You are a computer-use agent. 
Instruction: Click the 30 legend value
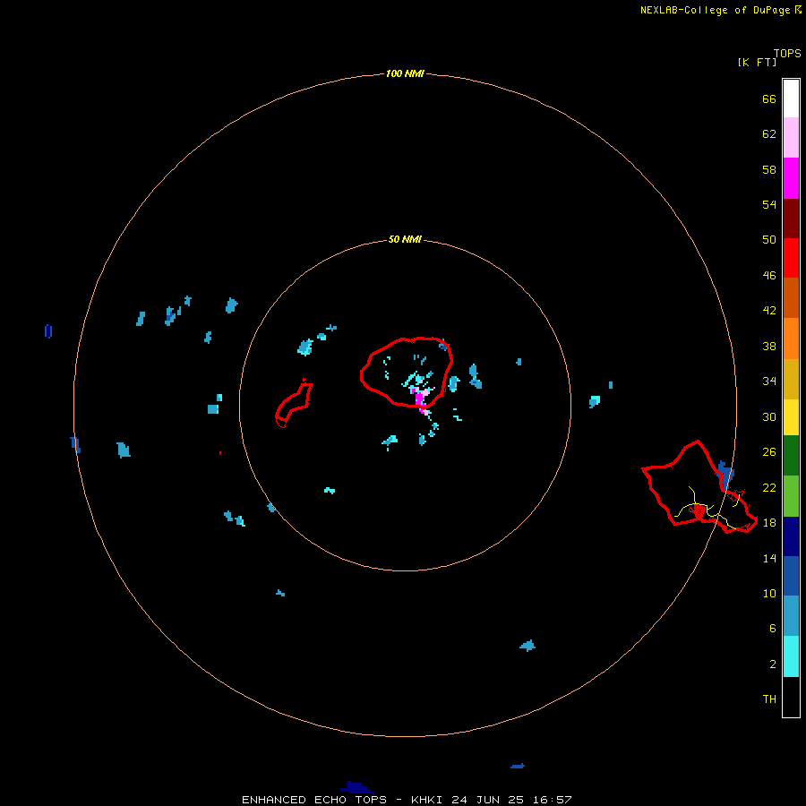[x=769, y=416]
